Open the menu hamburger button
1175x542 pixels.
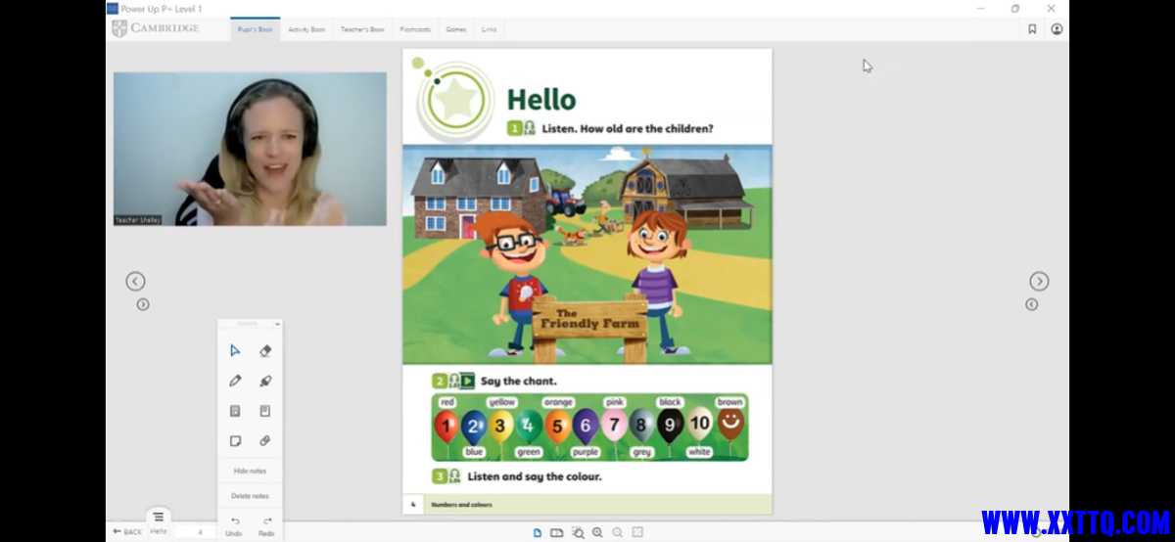click(x=158, y=518)
